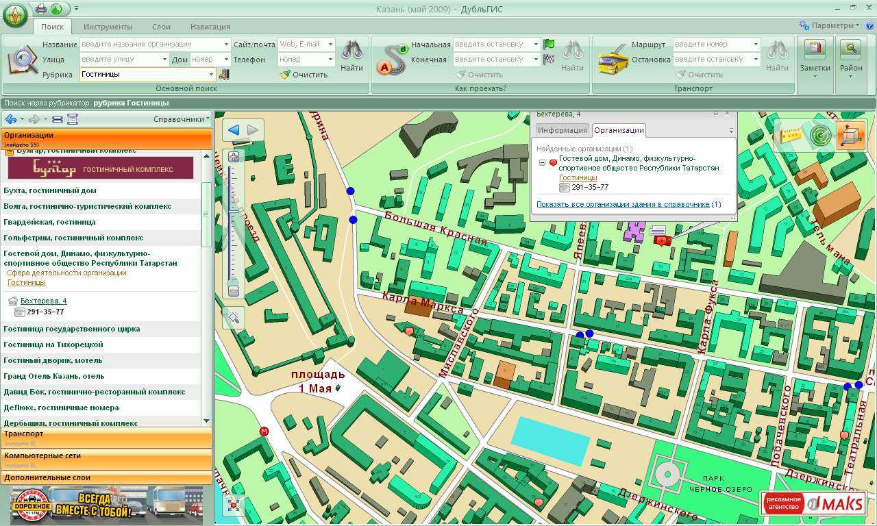Click Найти binoculars in Основной поиск
877x526 pixels.
point(351,56)
